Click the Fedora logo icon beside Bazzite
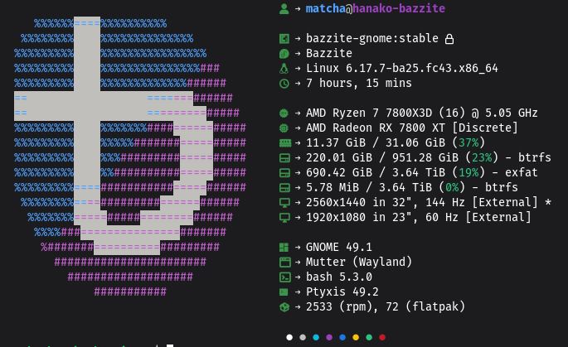 [x=284, y=54]
